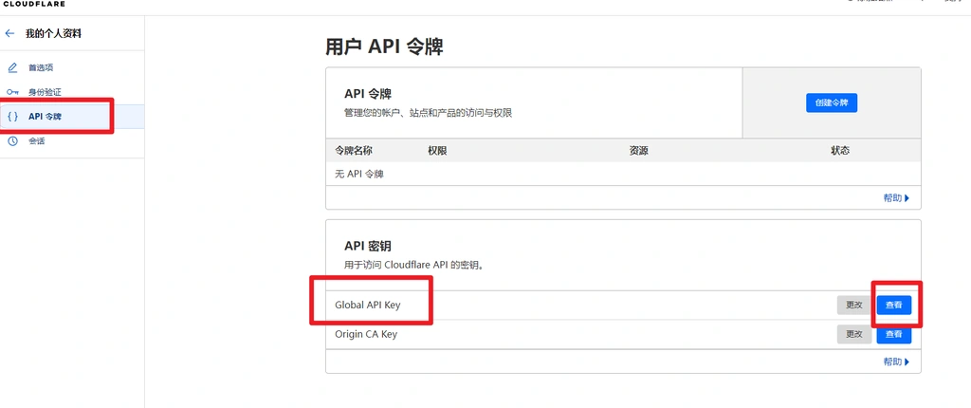This screenshot has width=971, height=408.
Task: Click the API 密钥 section heading
Action: tap(368, 246)
